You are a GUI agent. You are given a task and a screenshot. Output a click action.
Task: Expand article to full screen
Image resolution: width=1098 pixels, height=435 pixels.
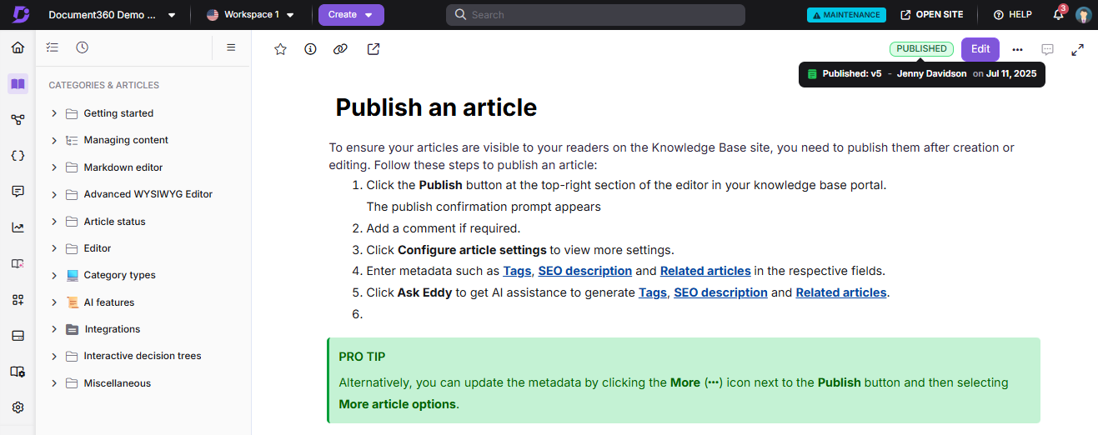click(1077, 49)
